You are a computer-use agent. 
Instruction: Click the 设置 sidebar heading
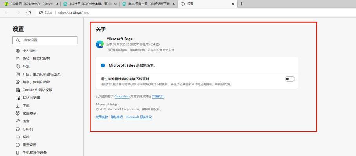[18, 29]
